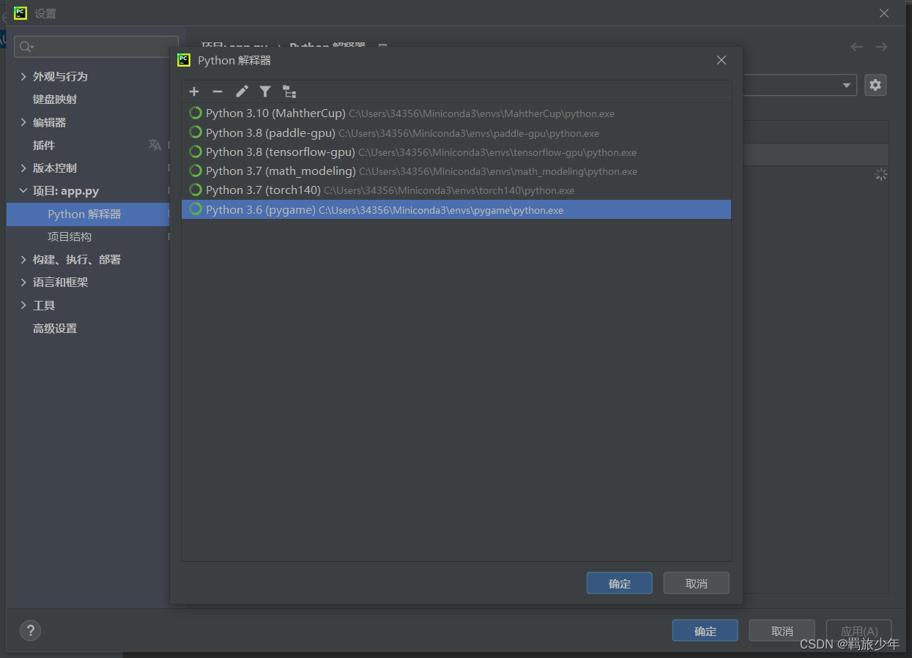This screenshot has height=658, width=912.
Task: Collapse 项目: app.py settings group
Action: coord(24,191)
